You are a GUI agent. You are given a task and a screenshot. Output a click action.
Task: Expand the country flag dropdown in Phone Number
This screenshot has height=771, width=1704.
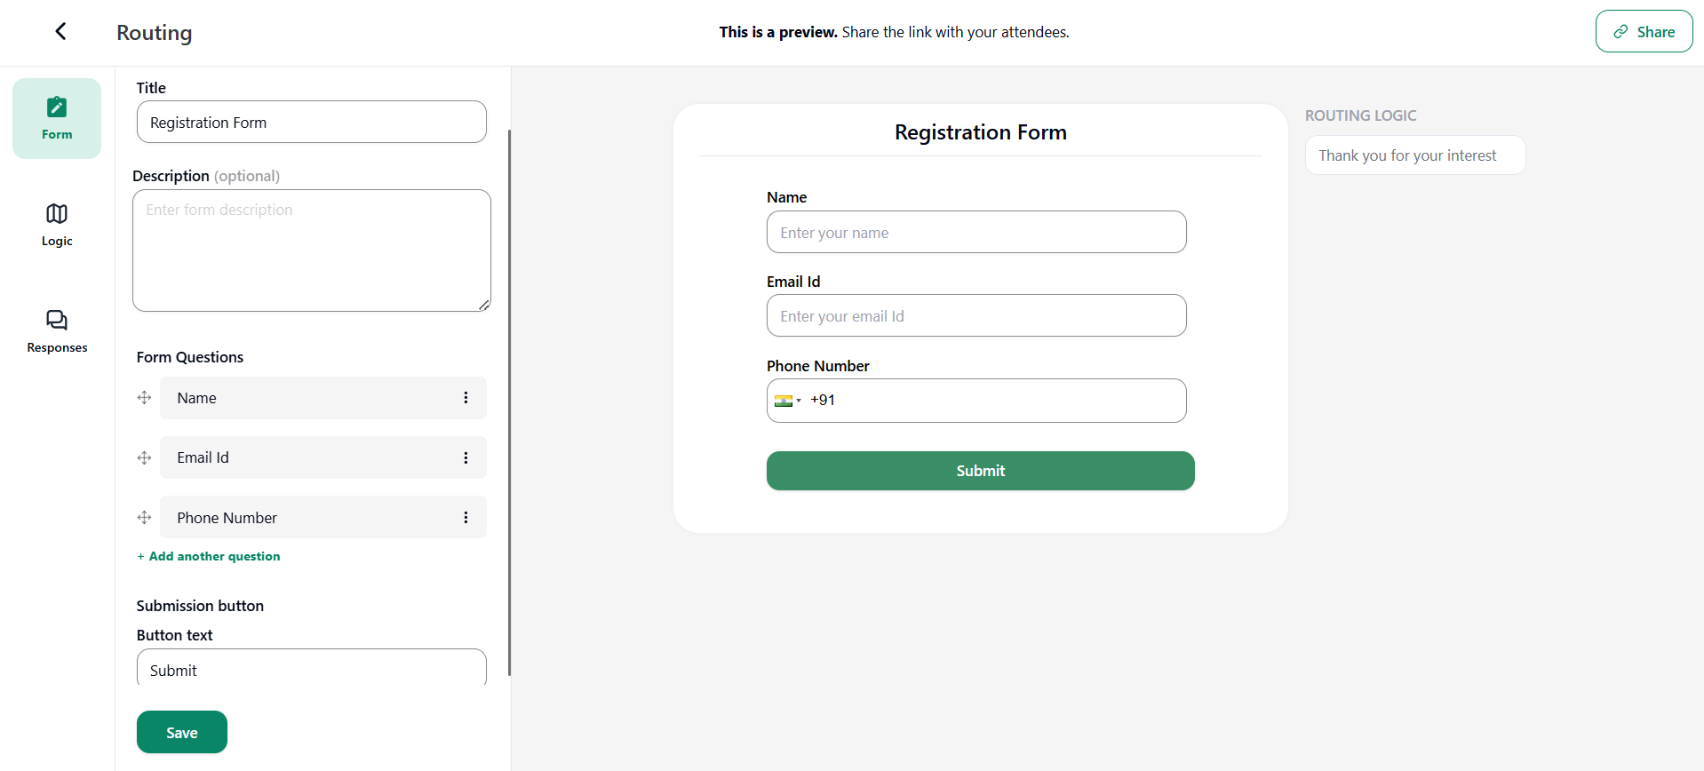pos(787,401)
